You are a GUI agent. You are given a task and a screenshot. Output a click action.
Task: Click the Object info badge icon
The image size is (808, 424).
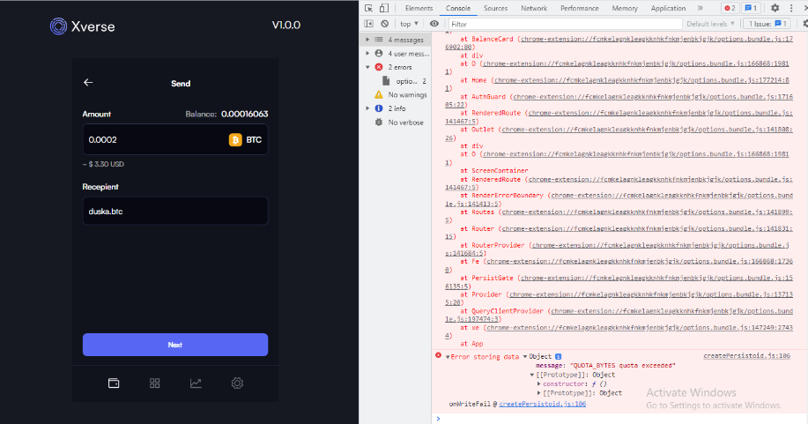(x=558, y=356)
